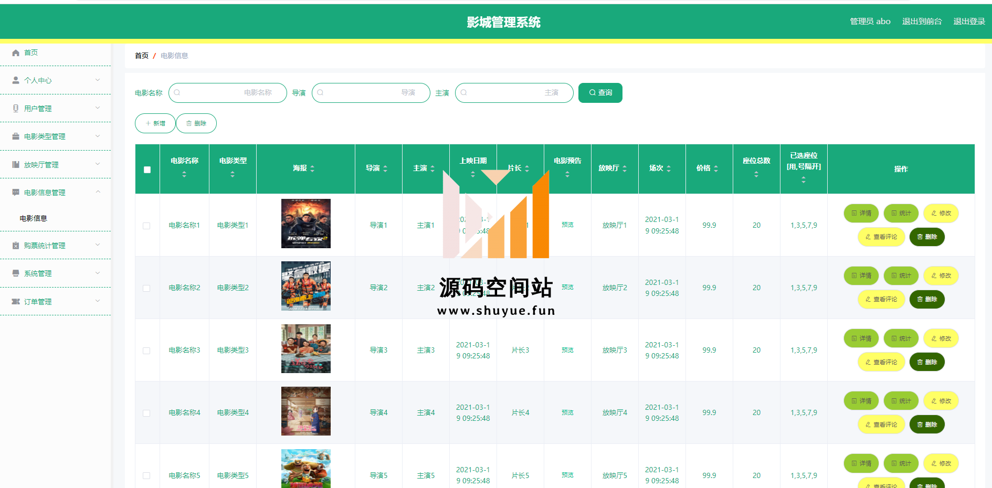992x488 pixels.
Task: Expand the 购票统计管理 chevron
Action: [98, 245]
